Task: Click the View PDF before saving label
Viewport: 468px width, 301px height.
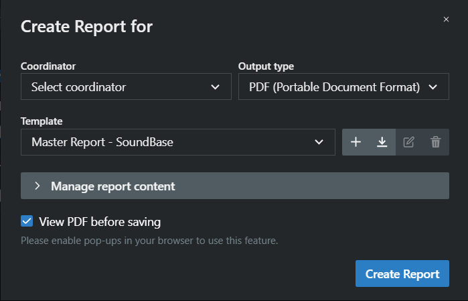Action: (x=100, y=222)
